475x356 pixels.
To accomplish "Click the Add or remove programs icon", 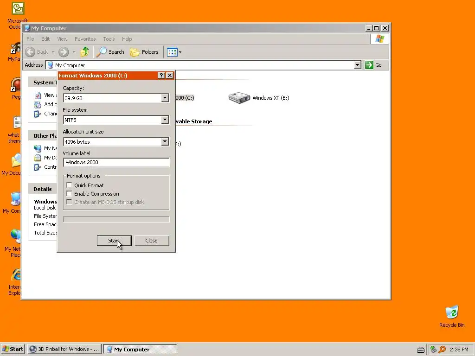I will (x=38, y=104).
